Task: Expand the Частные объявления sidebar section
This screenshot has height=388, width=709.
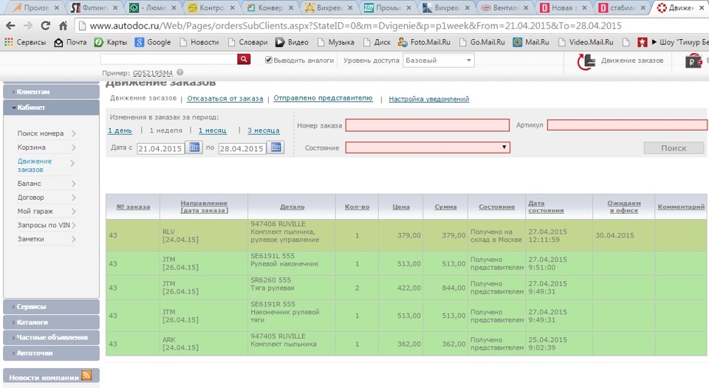Action: point(51,337)
